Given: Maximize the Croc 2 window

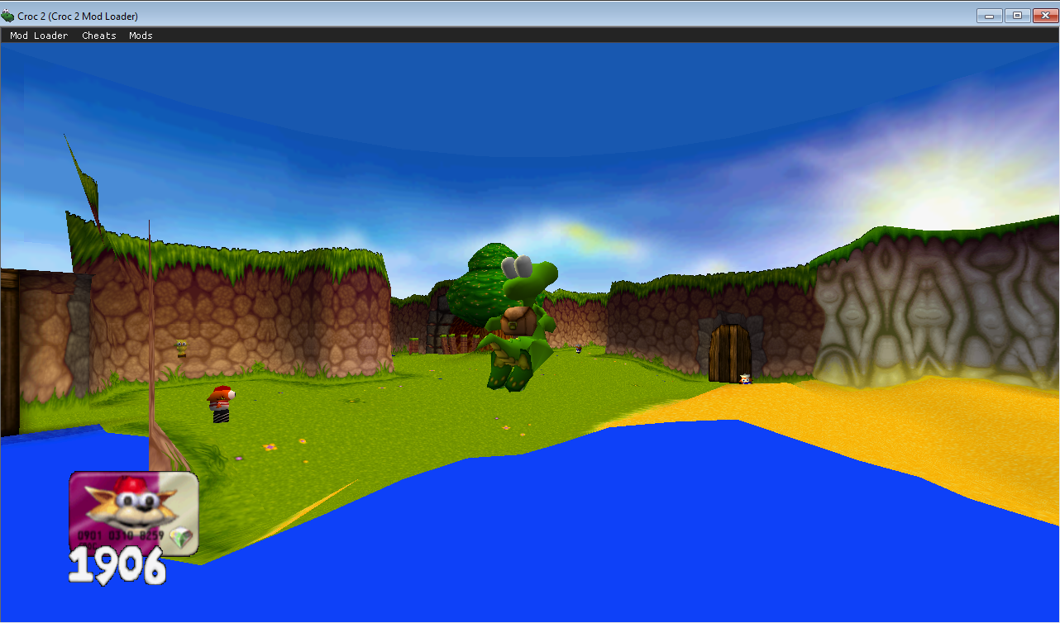Looking at the screenshot, I should pos(1017,16).
